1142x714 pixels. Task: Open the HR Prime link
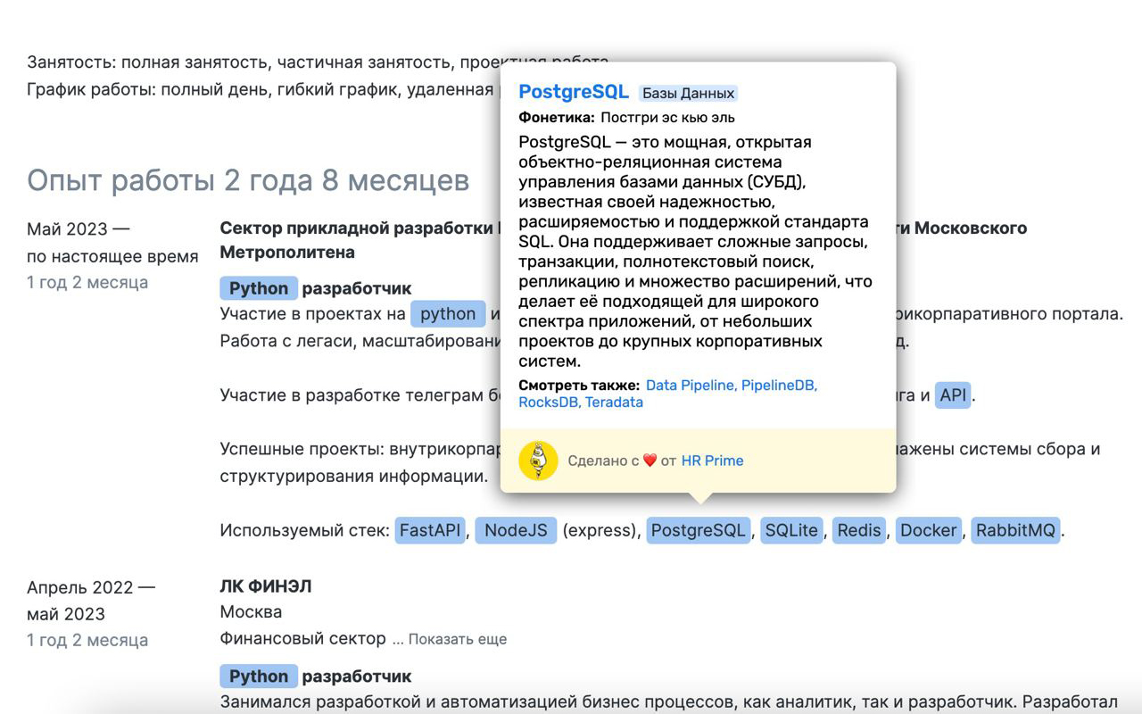pos(712,460)
